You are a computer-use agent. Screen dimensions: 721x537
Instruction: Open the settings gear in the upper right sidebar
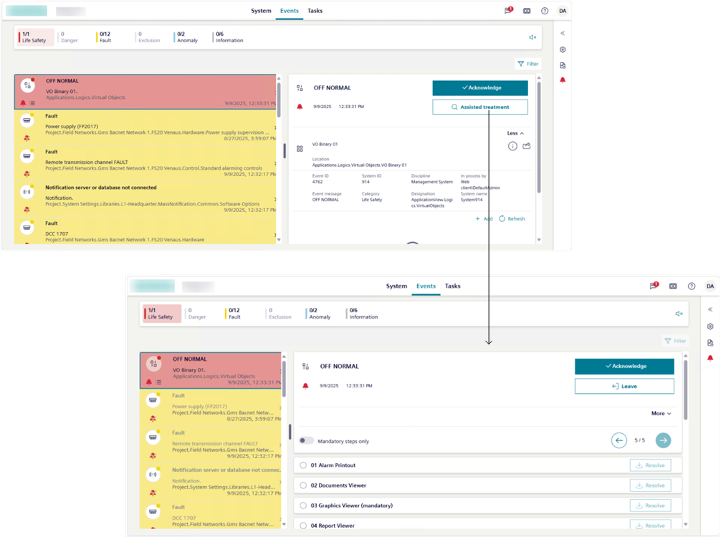point(563,49)
